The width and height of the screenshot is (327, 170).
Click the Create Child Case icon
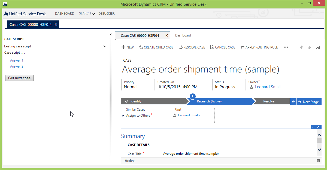click(141, 47)
